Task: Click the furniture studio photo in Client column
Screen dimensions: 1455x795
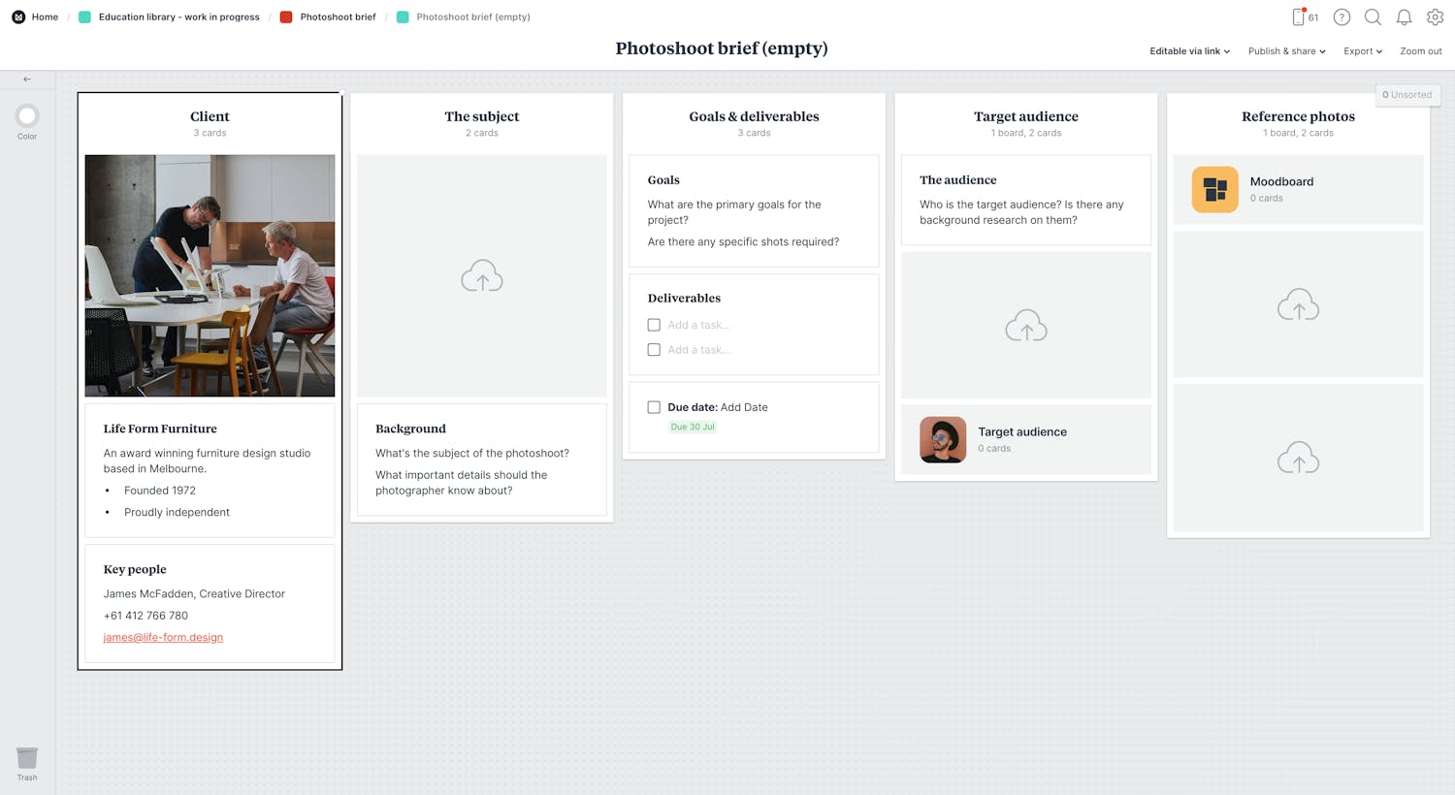Action: coord(210,275)
